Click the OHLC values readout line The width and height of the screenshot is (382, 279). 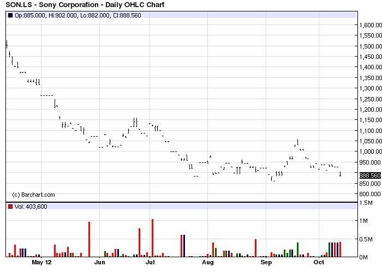pyautogui.click(x=78, y=15)
